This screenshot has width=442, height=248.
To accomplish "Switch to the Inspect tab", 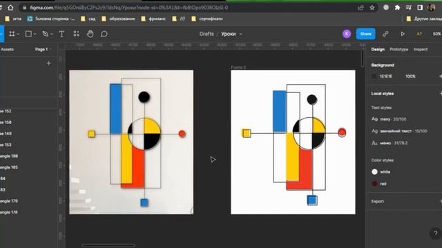I will (x=421, y=49).
